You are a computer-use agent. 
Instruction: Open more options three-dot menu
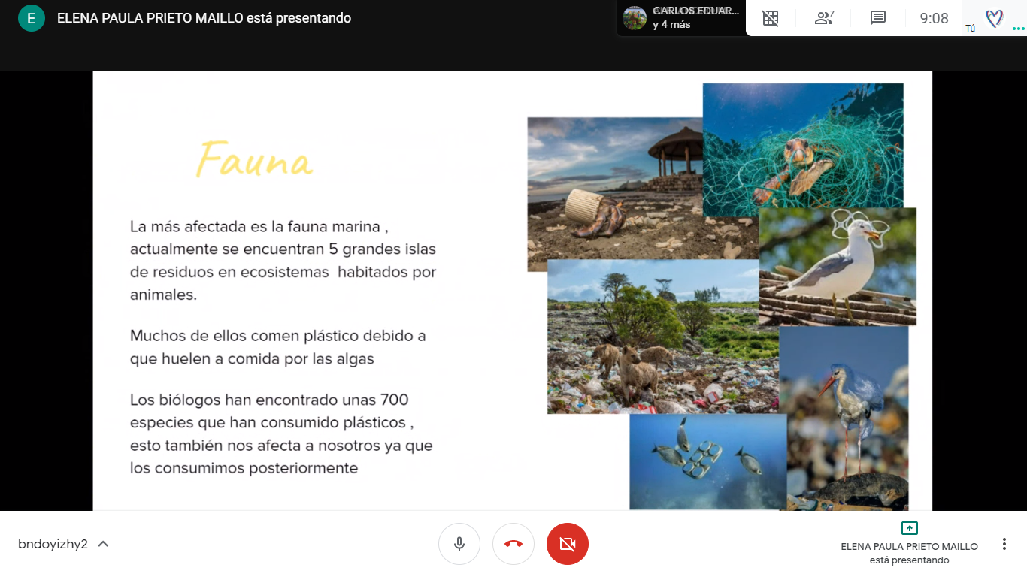pyautogui.click(x=1004, y=544)
